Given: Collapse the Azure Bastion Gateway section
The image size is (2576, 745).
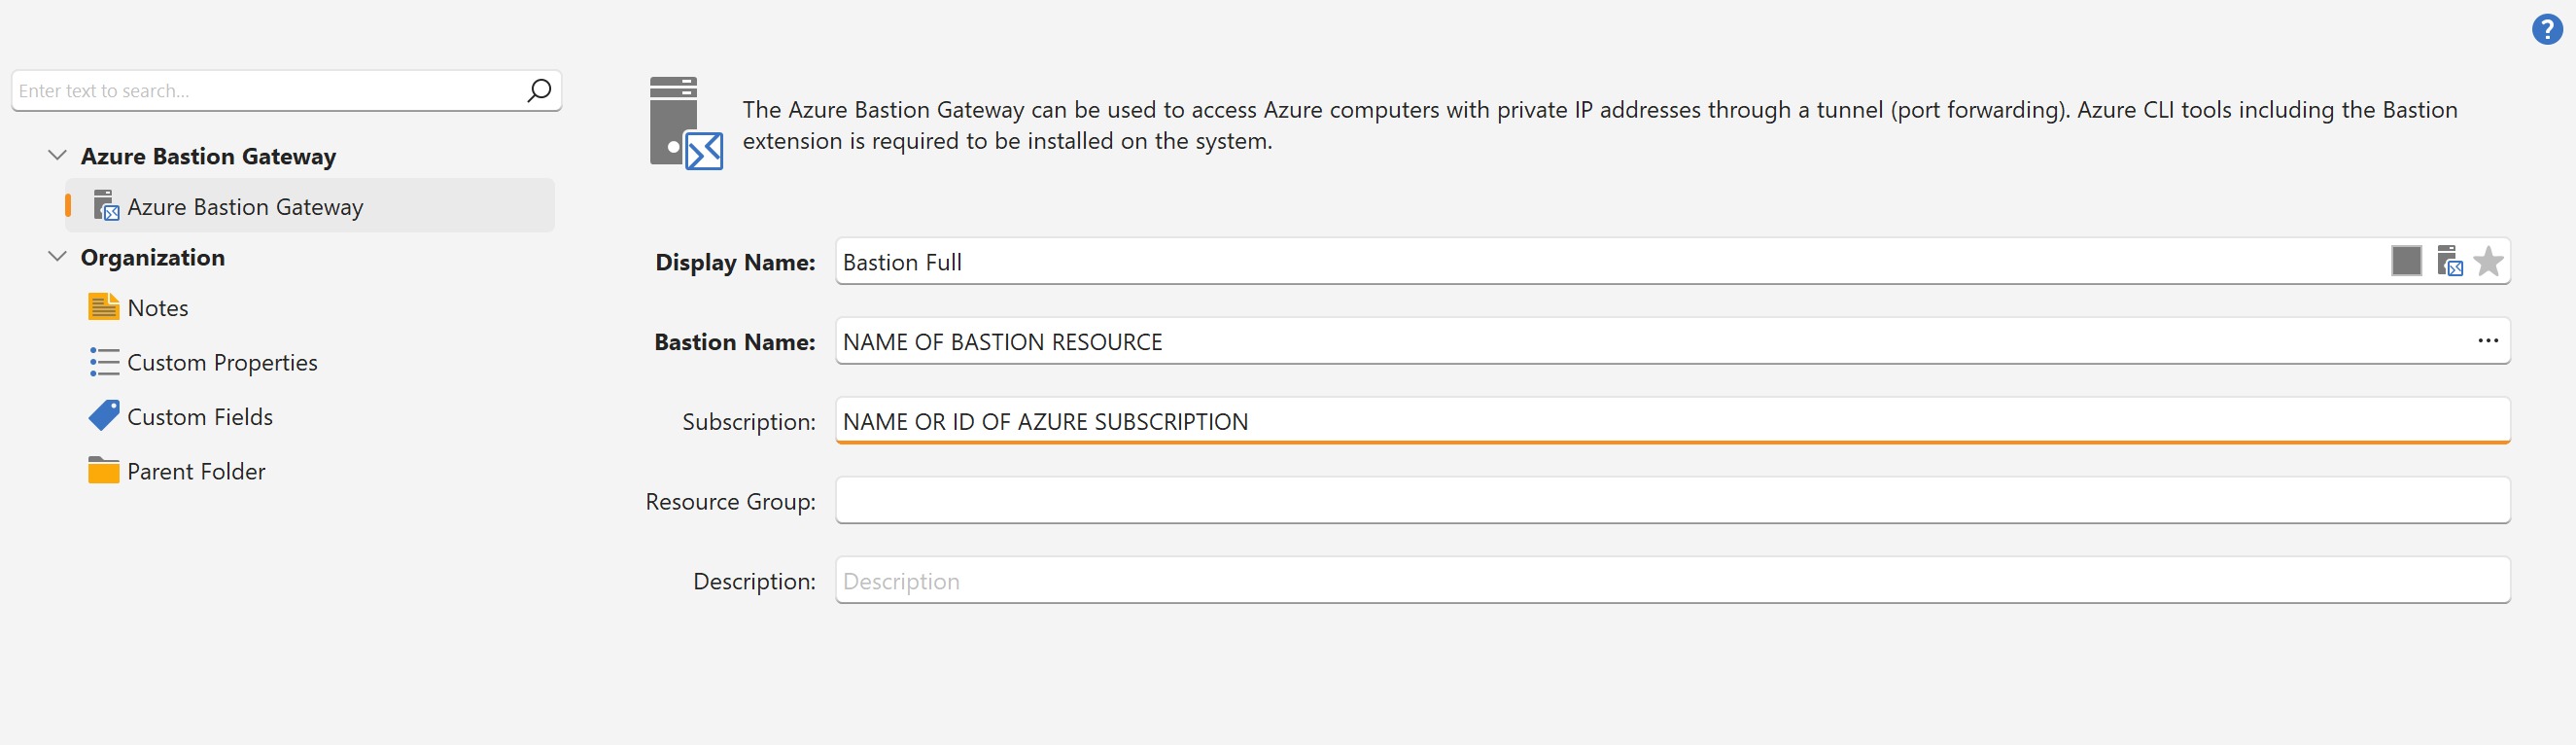Looking at the screenshot, I should tap(58, 156).
